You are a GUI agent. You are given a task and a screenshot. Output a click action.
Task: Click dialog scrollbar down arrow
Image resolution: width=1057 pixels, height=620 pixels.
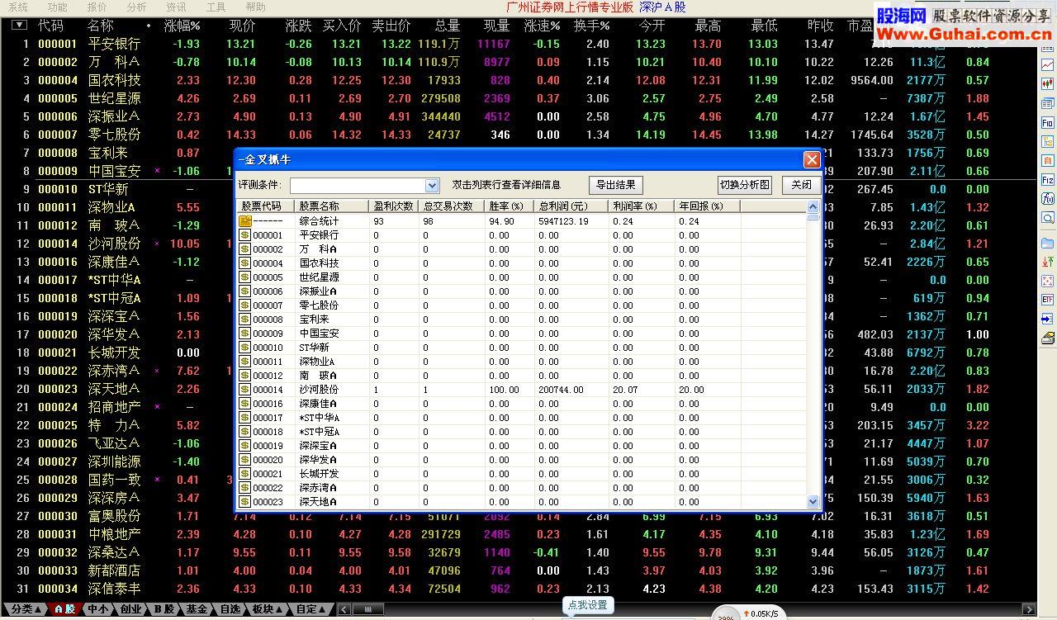[x=813, y=501]
